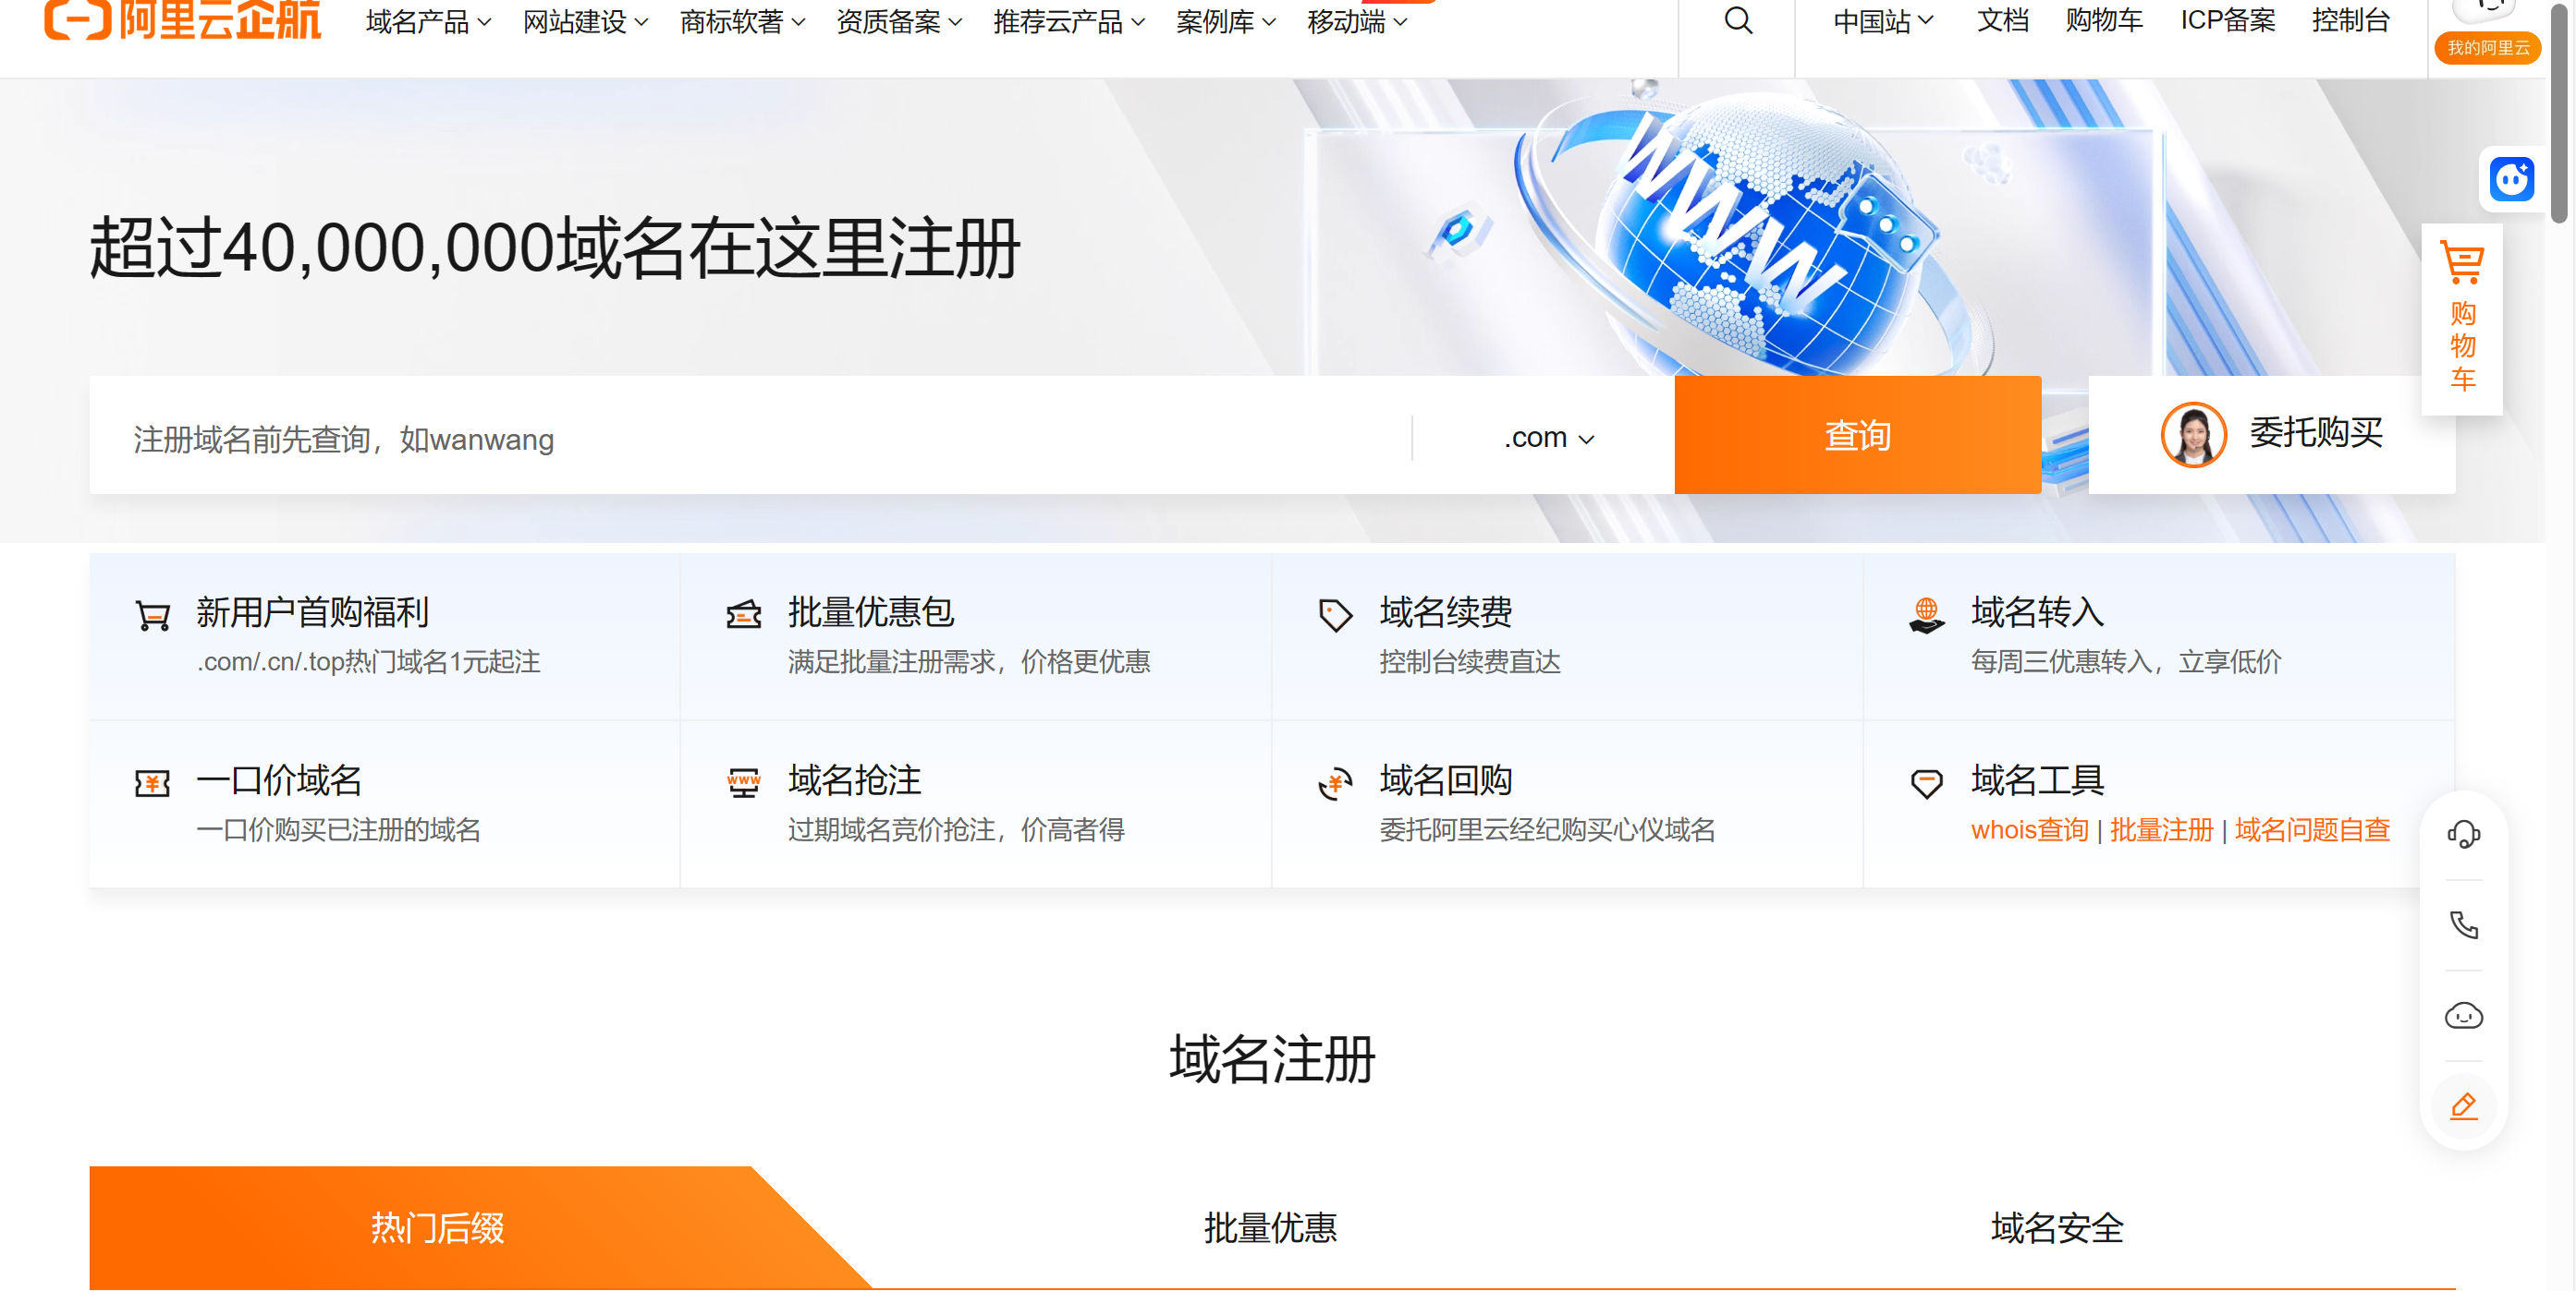Switch to the 批量优惠 tab
2576x1291 pixels.
(1271, 1228)
